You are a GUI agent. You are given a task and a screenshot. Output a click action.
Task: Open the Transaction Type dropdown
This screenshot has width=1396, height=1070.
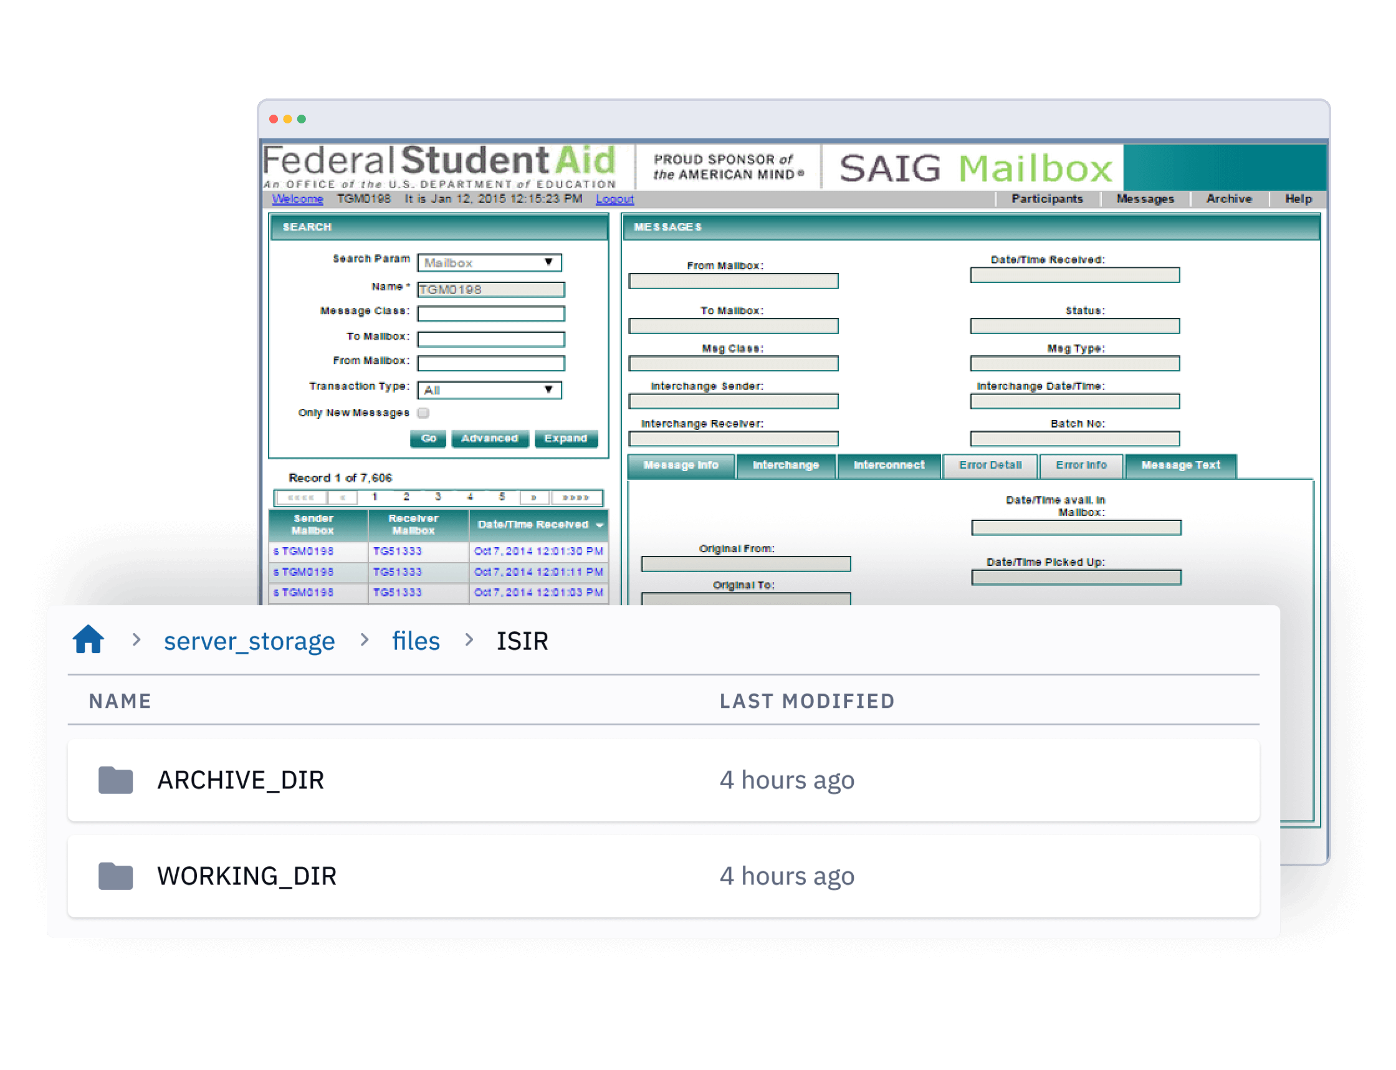click(489, 389)
